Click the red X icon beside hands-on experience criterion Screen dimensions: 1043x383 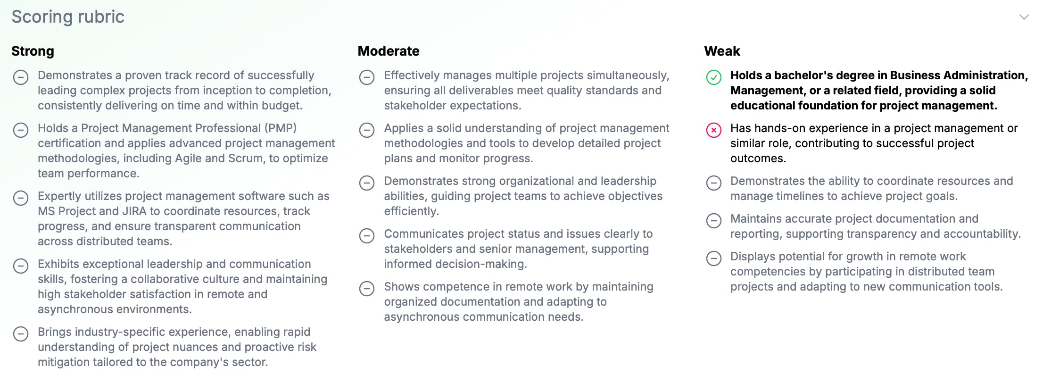pyautogui.click(x=713, y=130)
